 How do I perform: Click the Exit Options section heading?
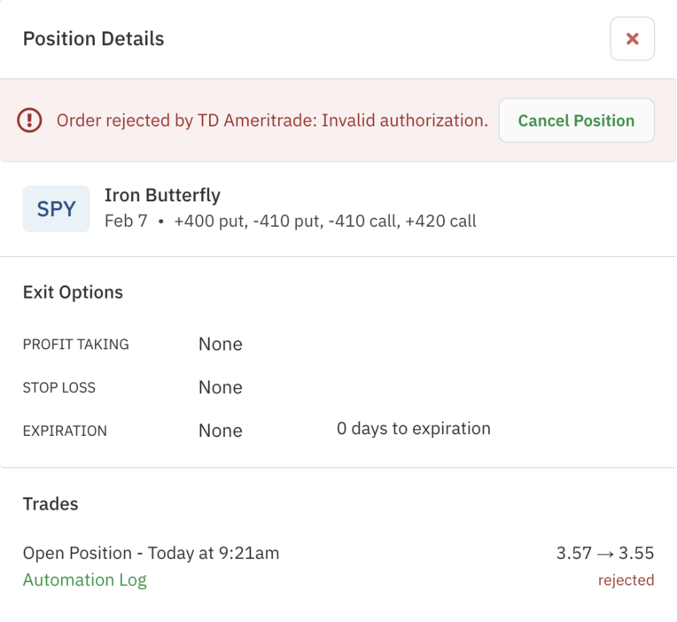coord(73,292)
